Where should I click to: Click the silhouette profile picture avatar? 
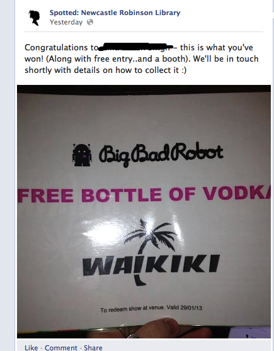(x=34, y=18)
